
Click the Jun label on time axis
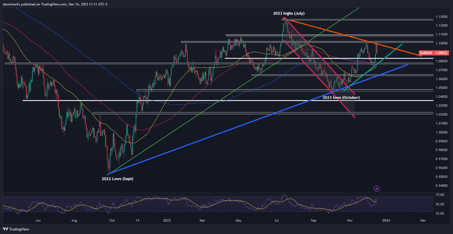[38, 220]
